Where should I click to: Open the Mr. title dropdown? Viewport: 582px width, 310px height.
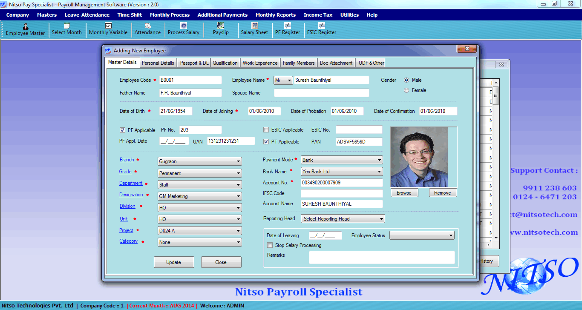tap(283, 80)
